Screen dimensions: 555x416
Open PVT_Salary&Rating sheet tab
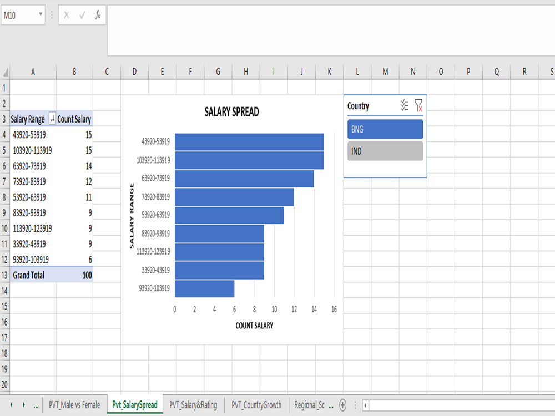pyautogui.click(x=193, y=405)
